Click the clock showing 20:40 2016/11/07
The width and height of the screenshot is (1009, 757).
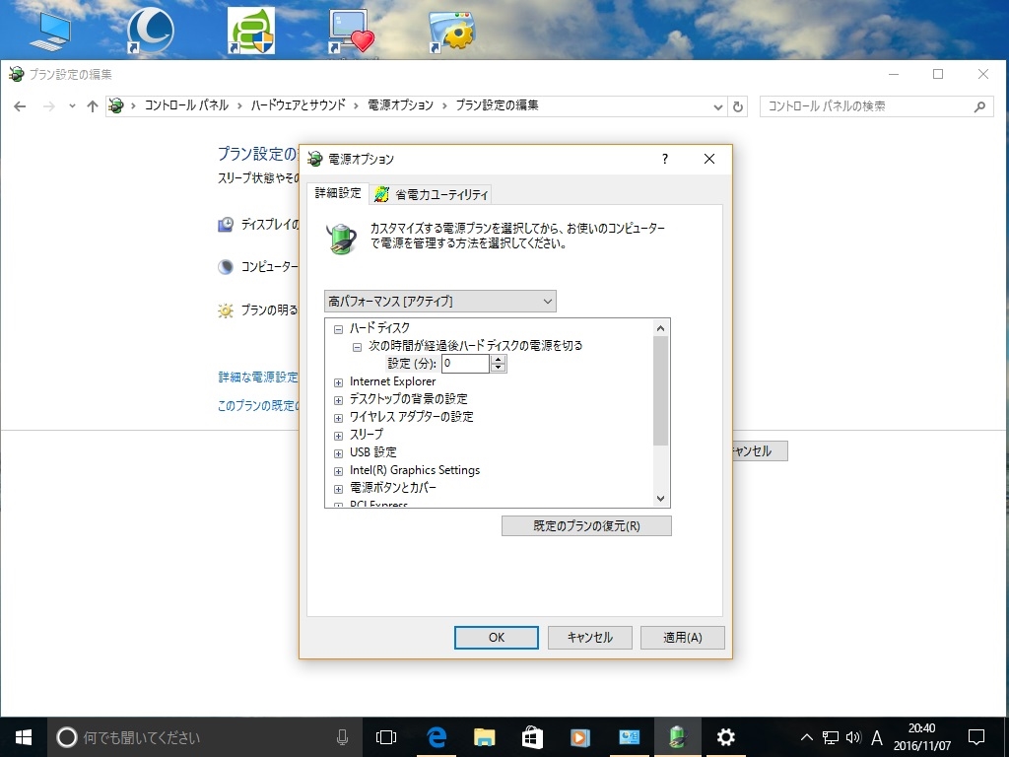pos(921,737)
